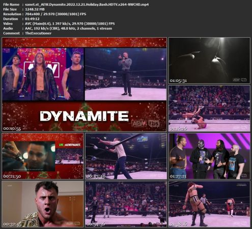The width and height of the screenshot is (252, 229).
Task: Select the backstage group thumbnail at 01:27:21
Action: click(x=209, y=156)
